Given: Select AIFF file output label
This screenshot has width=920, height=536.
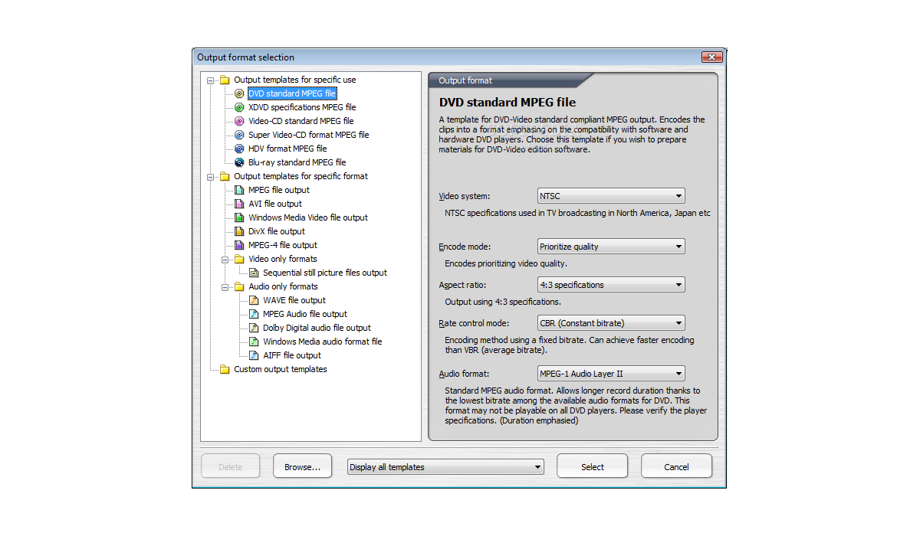Looking at the screenshot, I should click(292, 355).
